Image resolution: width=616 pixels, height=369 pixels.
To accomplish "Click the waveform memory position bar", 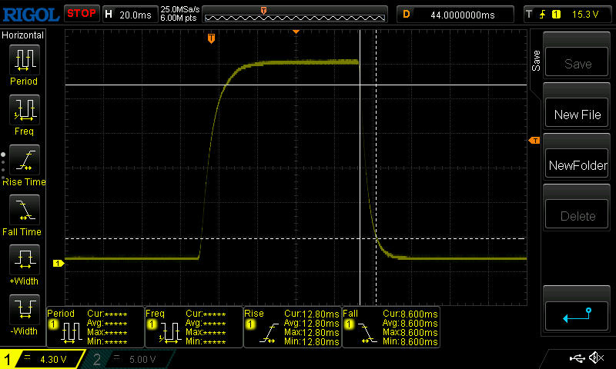I will 295,14.
